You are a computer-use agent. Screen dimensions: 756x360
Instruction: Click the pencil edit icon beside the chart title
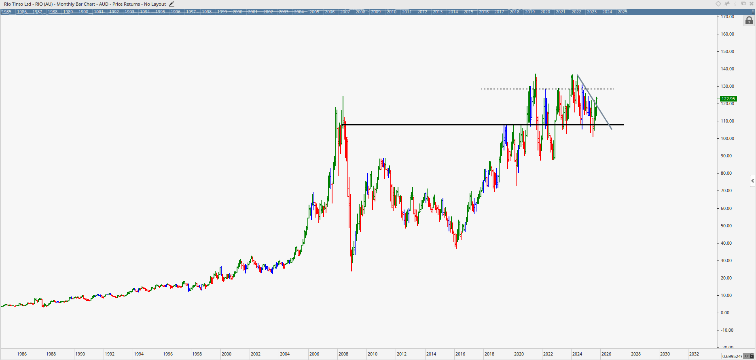[172, 4]
